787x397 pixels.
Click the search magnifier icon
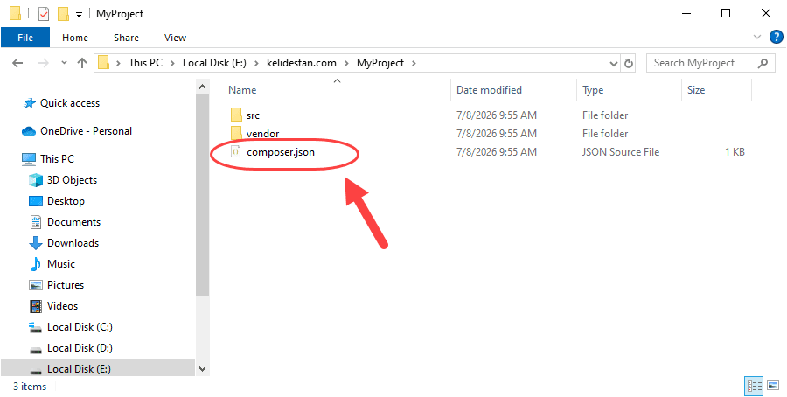763,63
